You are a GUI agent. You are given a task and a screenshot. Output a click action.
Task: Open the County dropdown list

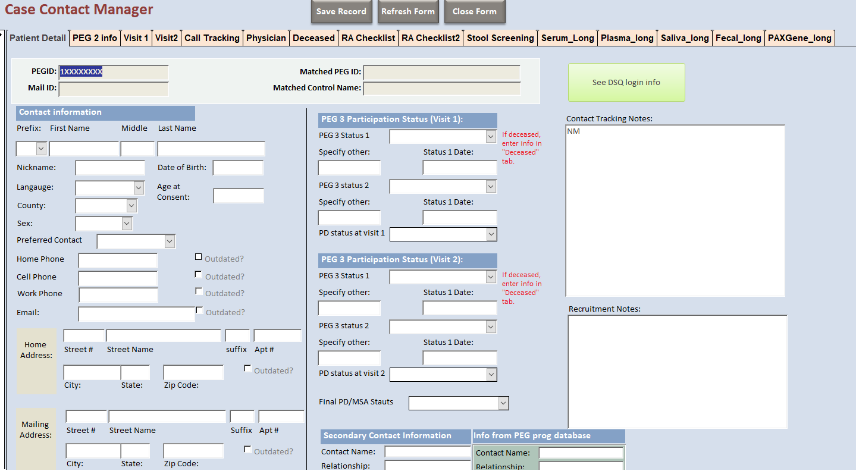(131, 206)
